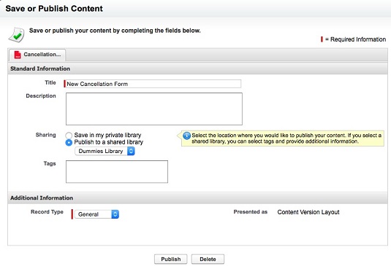Click the PDF file icon on Cancellation tab
Screen dimensions: 391x266
pos(18,55)
